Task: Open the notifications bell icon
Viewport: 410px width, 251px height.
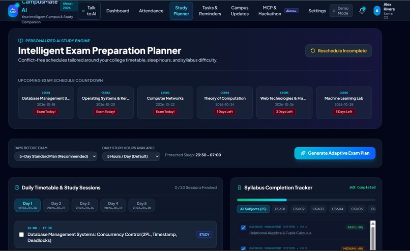Action: pos(362,11)
